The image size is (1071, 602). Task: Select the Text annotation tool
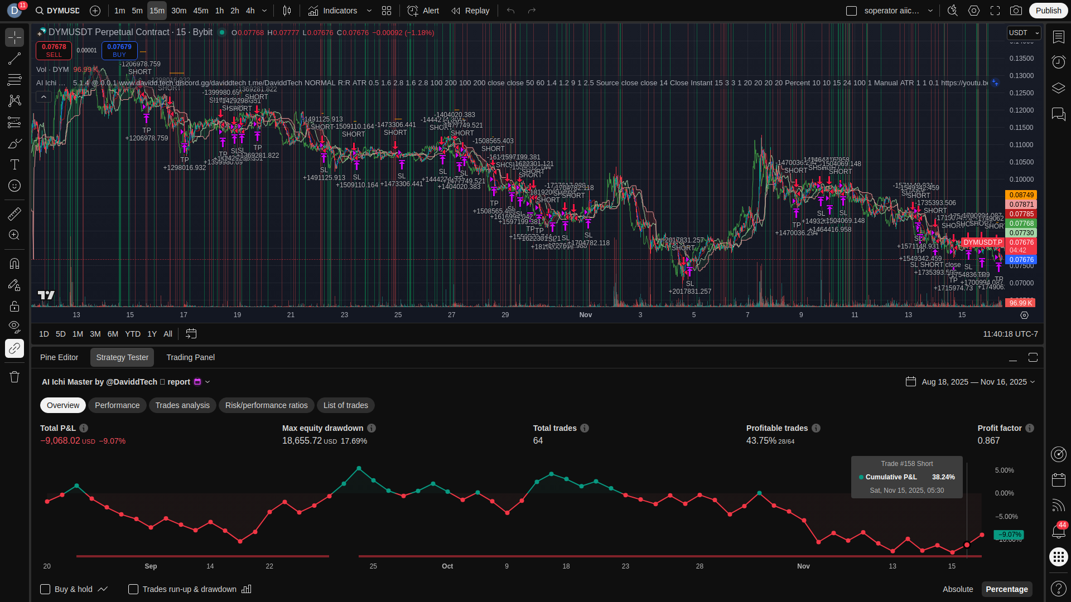[15, 164]
